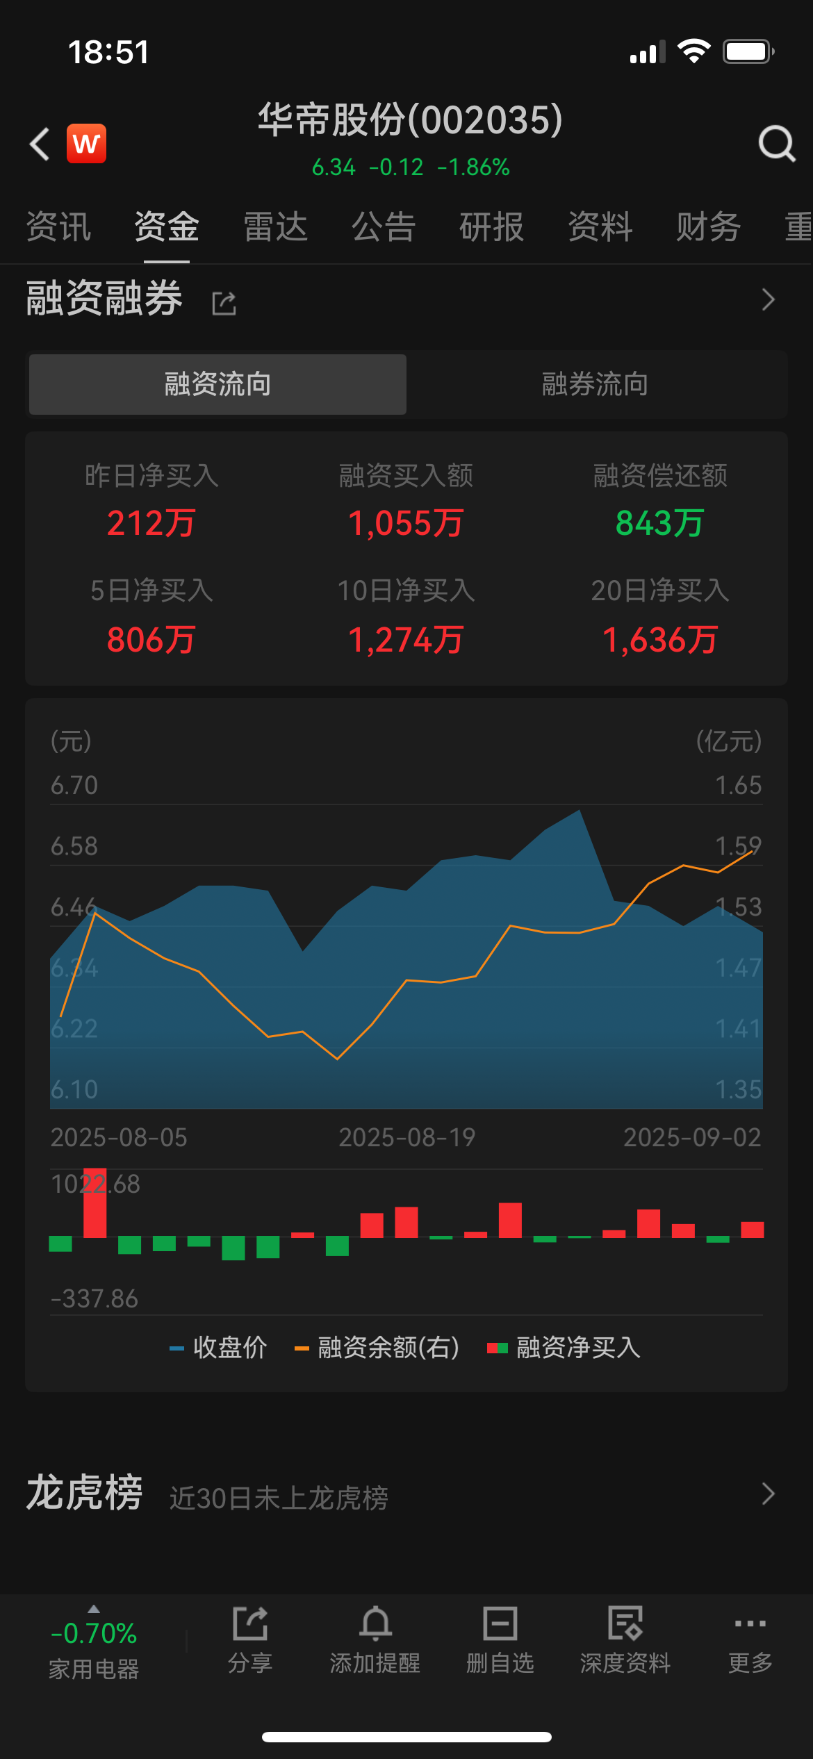Viewport: 813px width, 1759px height.
Task: Tap the tallest red net-buy bar
Action: point(95,1203)
